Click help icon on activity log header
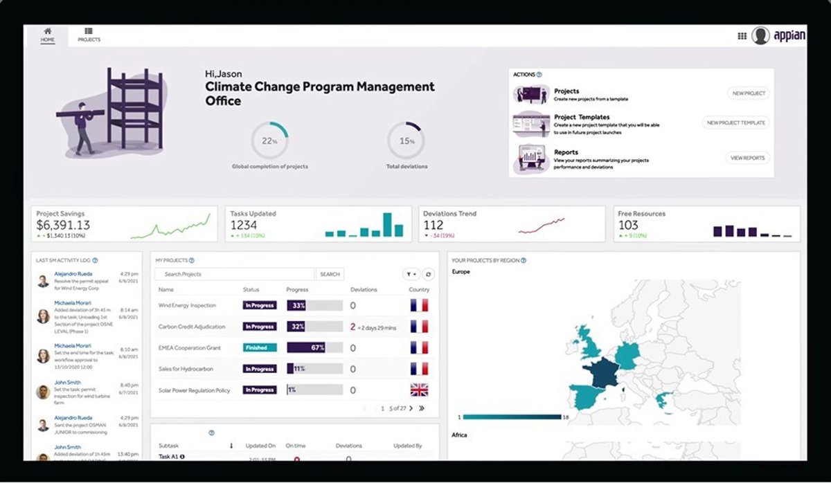 click(95, 261)
